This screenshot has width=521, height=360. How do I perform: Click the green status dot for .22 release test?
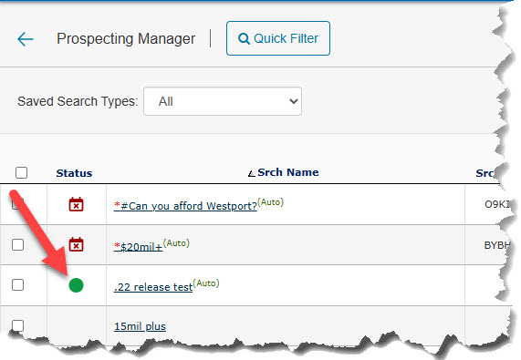(x=76, y=285)
